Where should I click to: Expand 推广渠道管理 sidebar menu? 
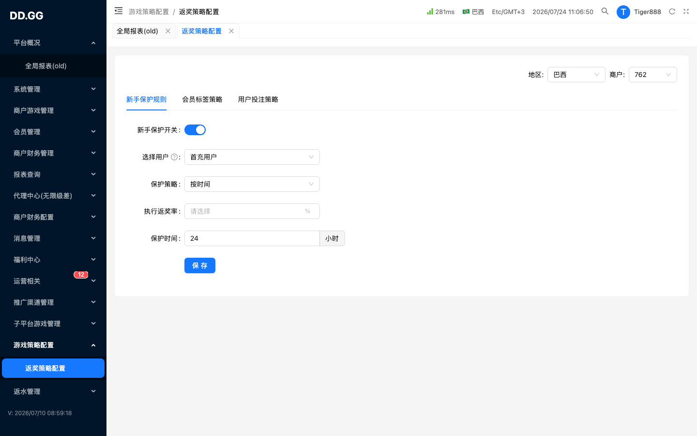point(53,302)
